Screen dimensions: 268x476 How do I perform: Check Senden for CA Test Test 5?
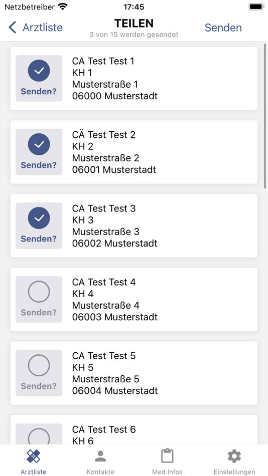click(39, 373)
